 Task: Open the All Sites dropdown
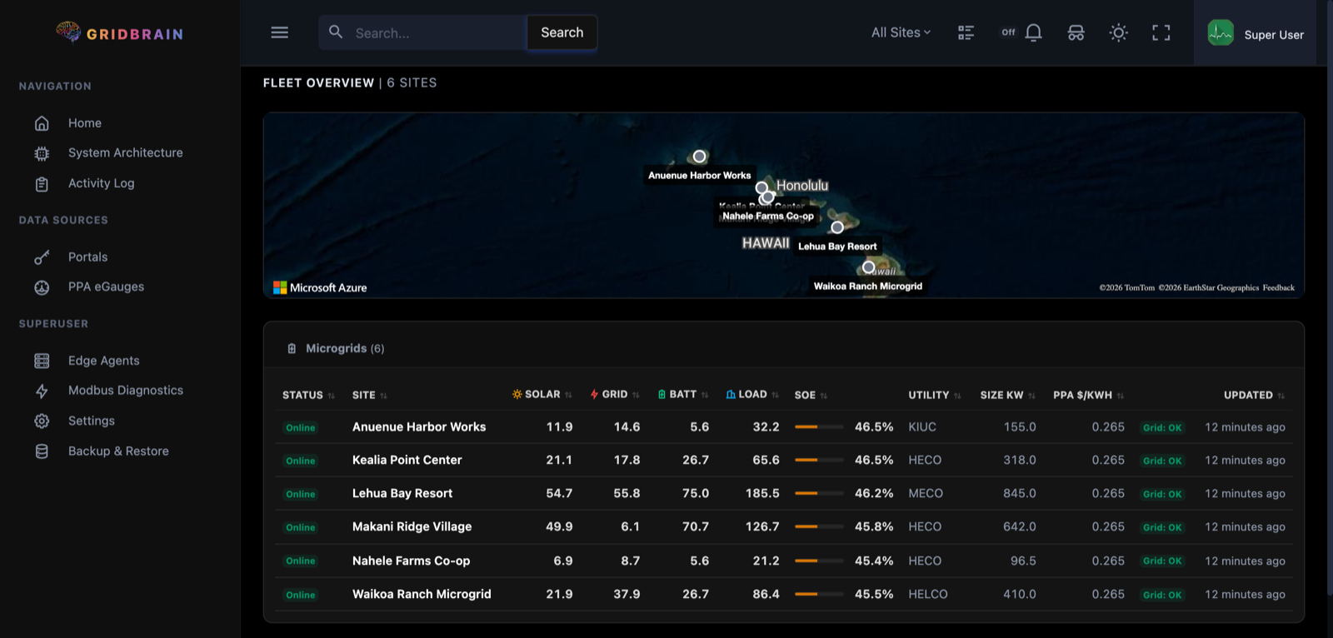(901, 32)
